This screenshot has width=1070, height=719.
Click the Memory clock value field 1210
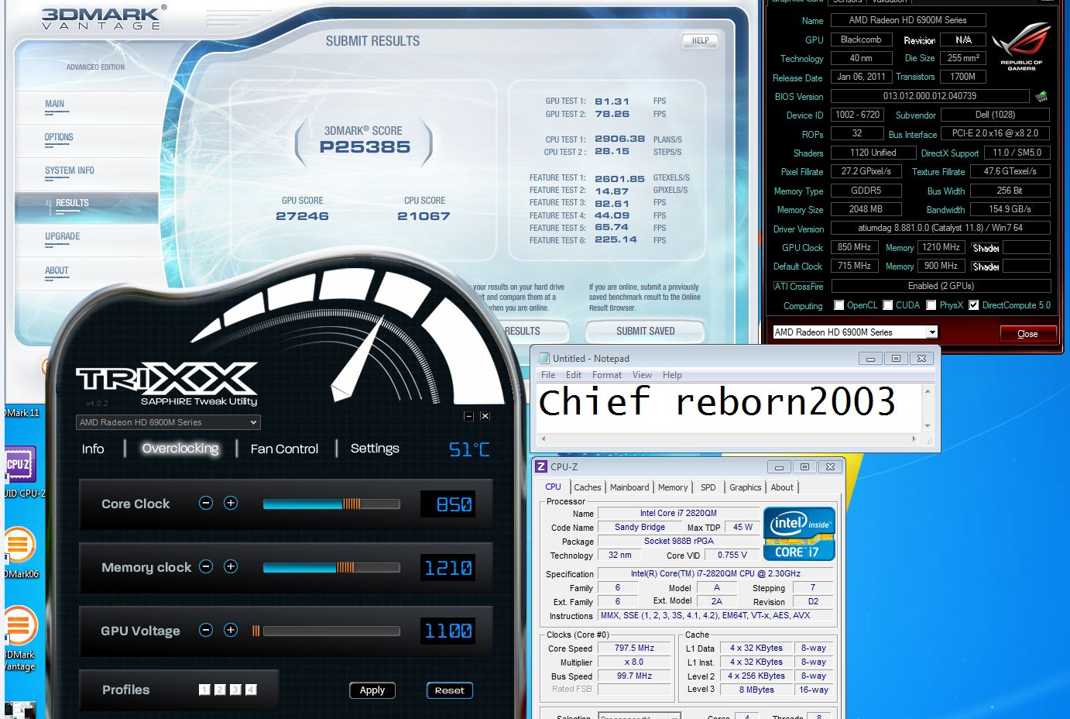tap(448, 568)
